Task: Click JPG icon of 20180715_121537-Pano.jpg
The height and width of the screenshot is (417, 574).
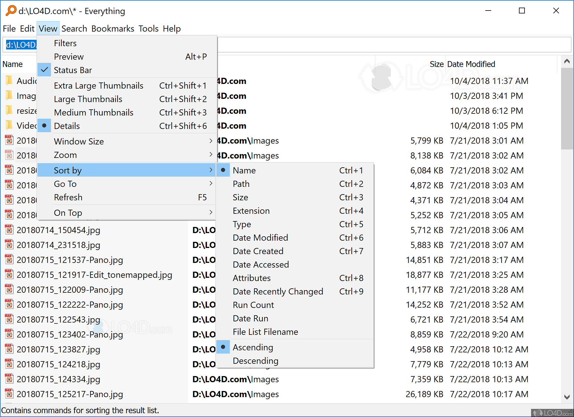Action: 9,260
